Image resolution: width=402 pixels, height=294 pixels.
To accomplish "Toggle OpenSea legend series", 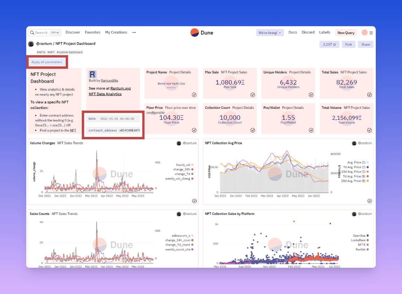I will coord(361,236).
